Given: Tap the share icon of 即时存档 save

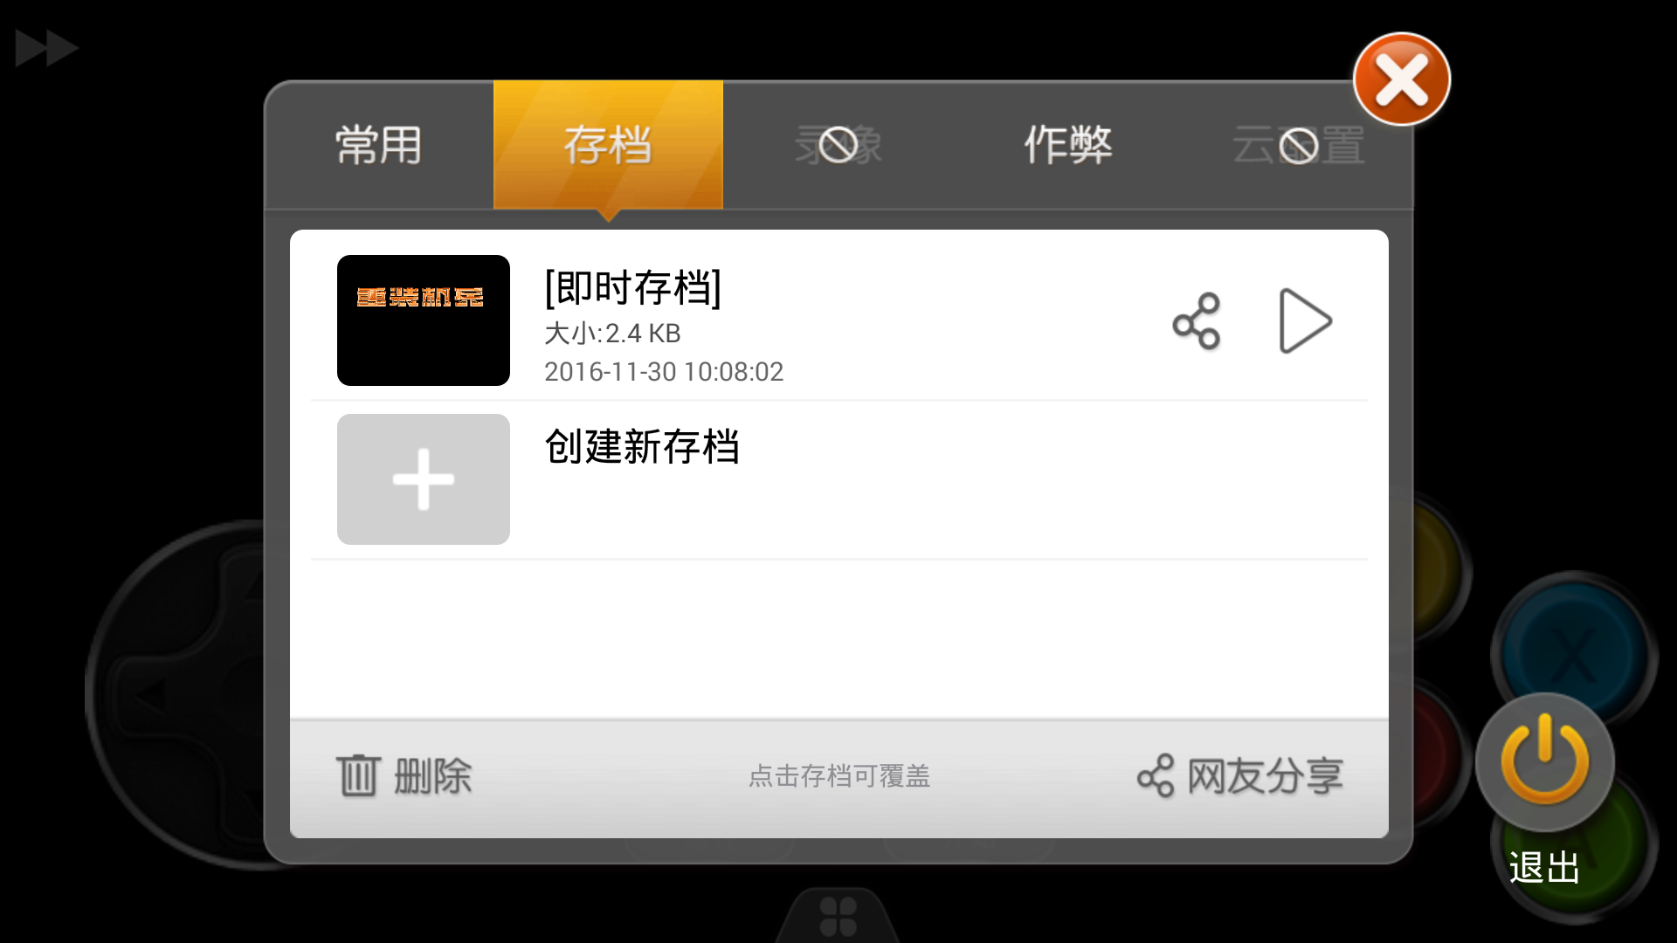Looking at the screenshot, I should (1196, 321).
